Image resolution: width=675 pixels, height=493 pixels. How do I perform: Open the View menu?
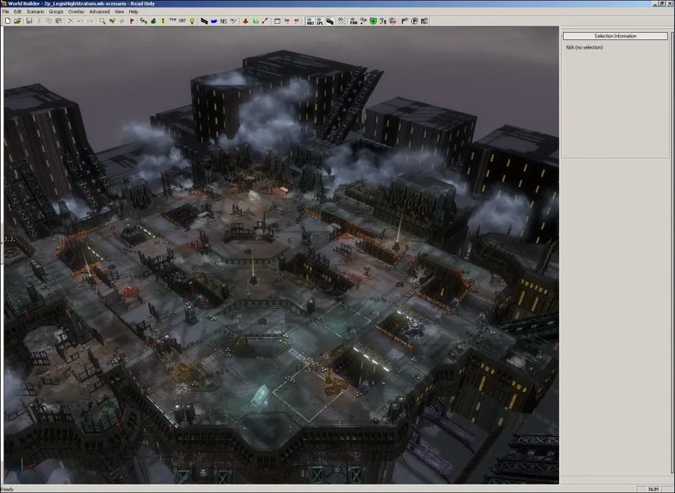click(x=119, y=11)
